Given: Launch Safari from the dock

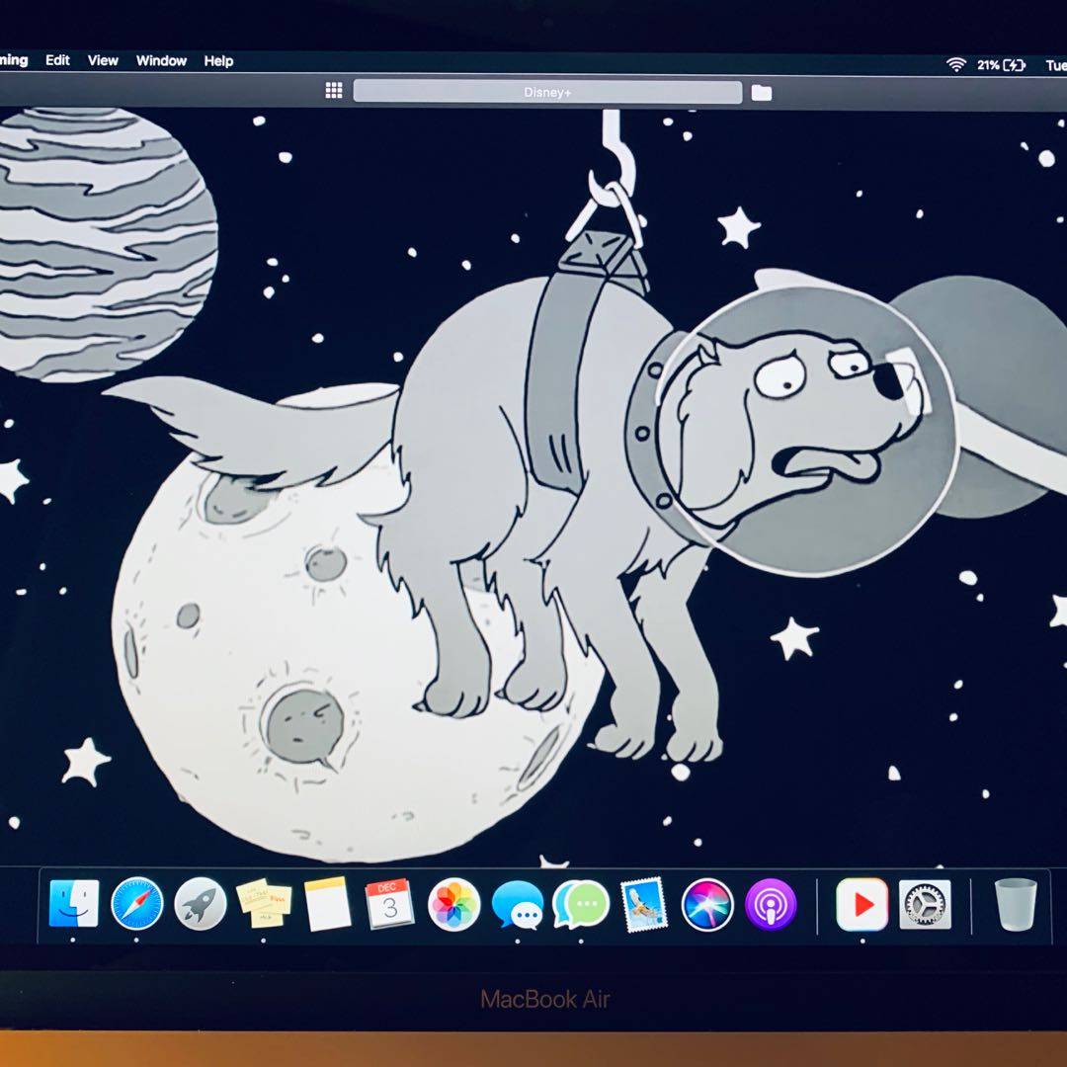Looking at the screenshot, I should [137, 904].
